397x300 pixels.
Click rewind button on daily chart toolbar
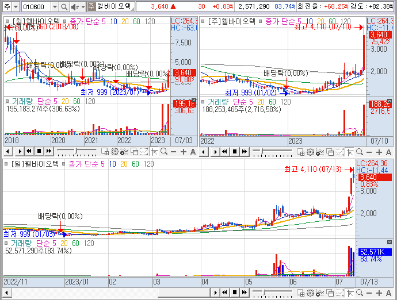point(225,293)
